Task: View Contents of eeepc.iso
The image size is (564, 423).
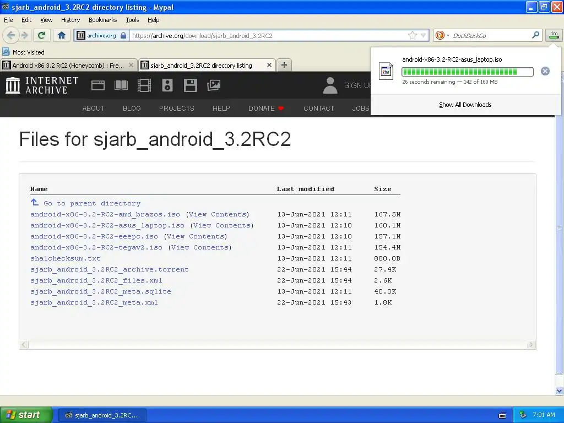Action: click(196, 236)
